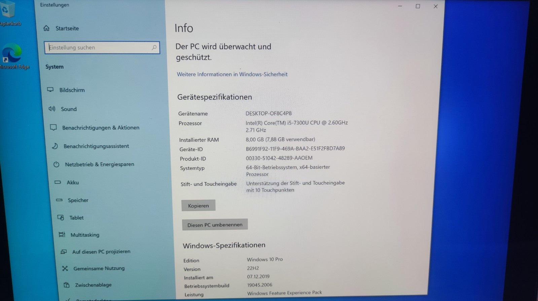The image size is (538, 301).
Task: Click the Multitasking icon
Action: point(62,234)
